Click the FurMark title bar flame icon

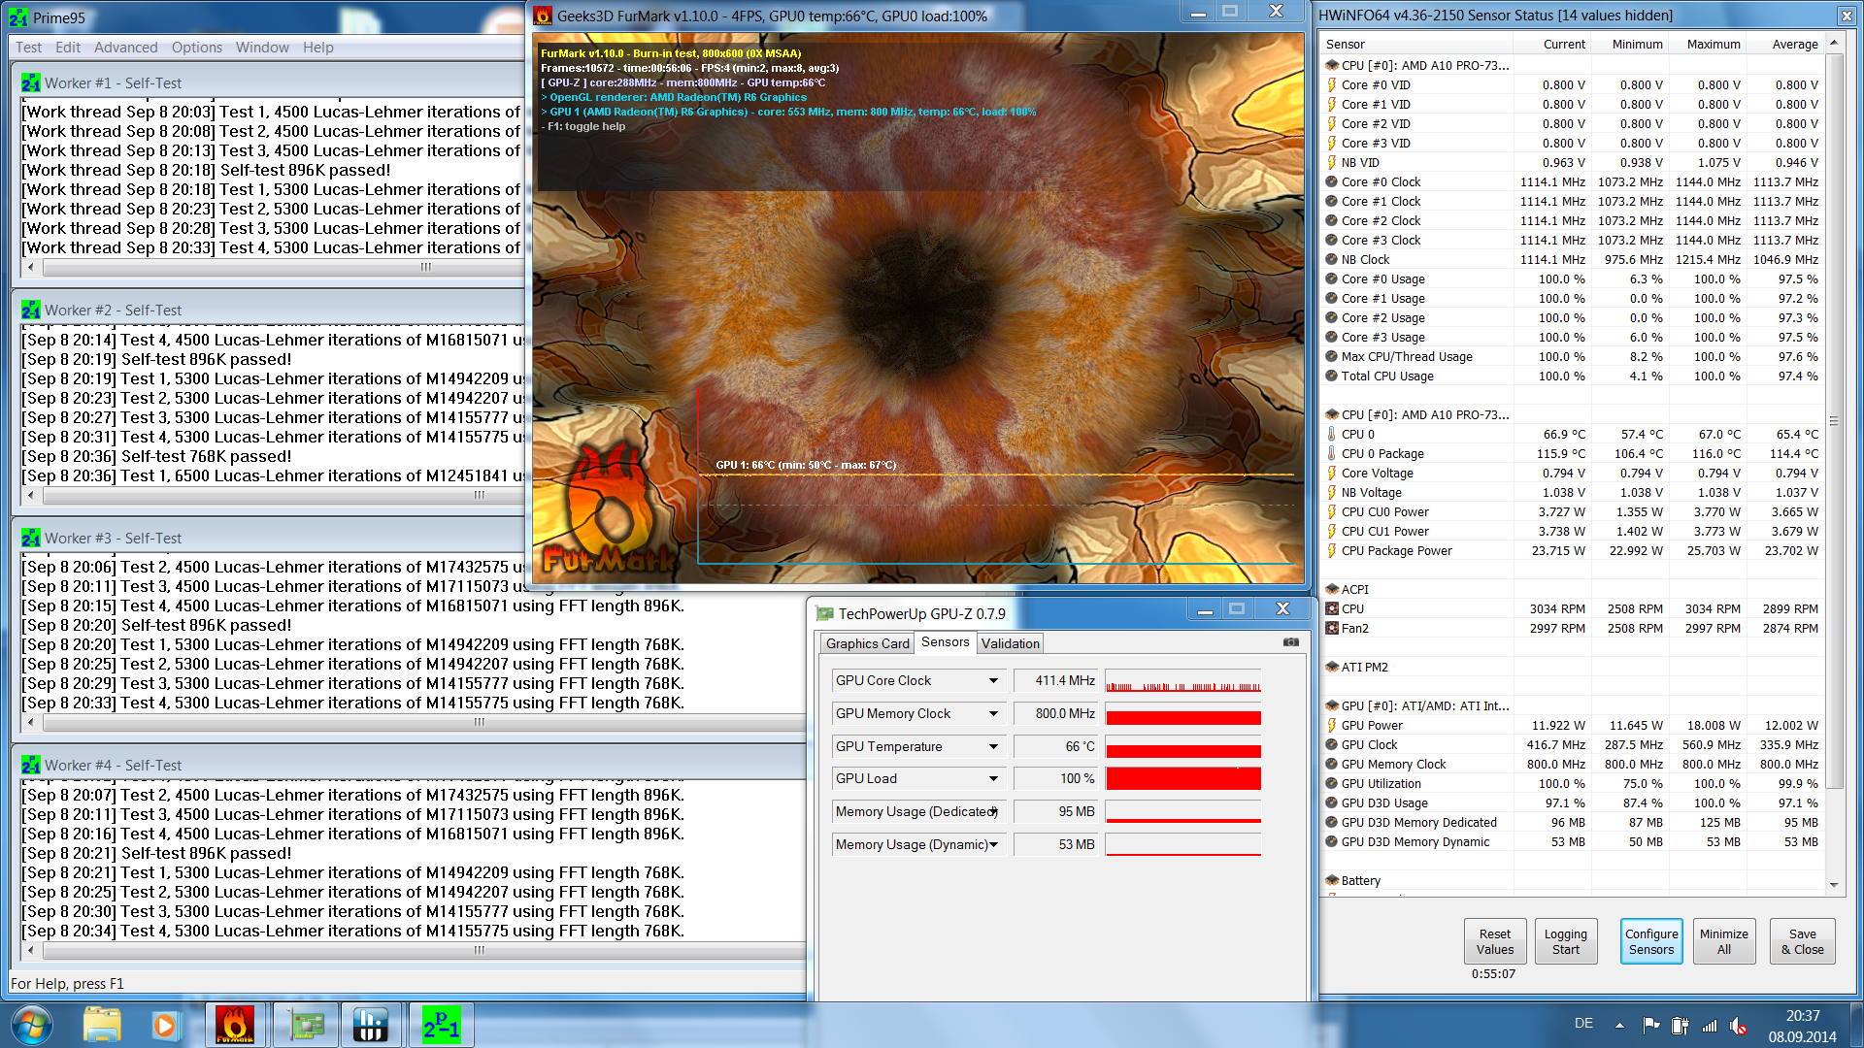pos(543,16)
